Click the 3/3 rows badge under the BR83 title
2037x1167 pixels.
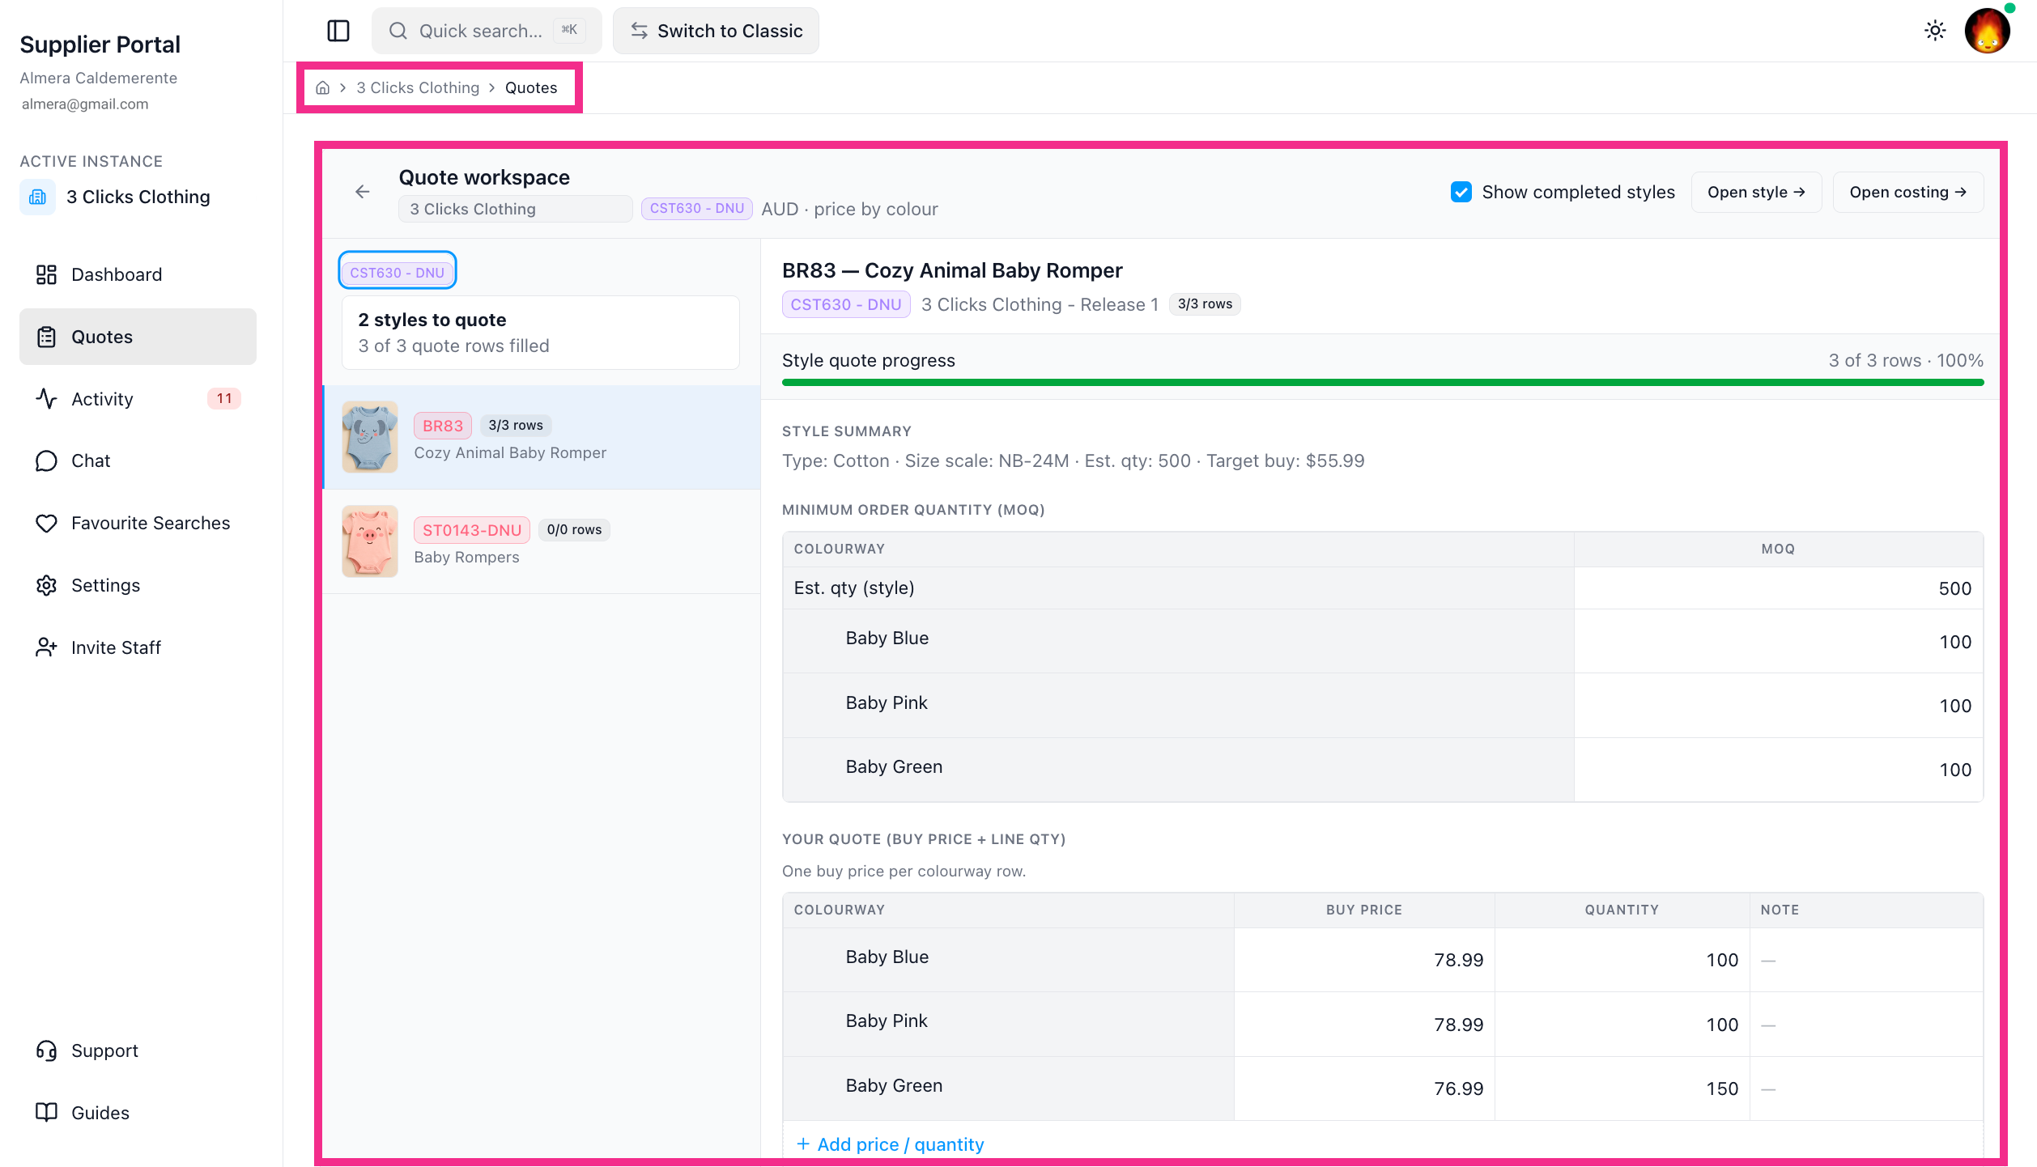tap(1205, 304)
